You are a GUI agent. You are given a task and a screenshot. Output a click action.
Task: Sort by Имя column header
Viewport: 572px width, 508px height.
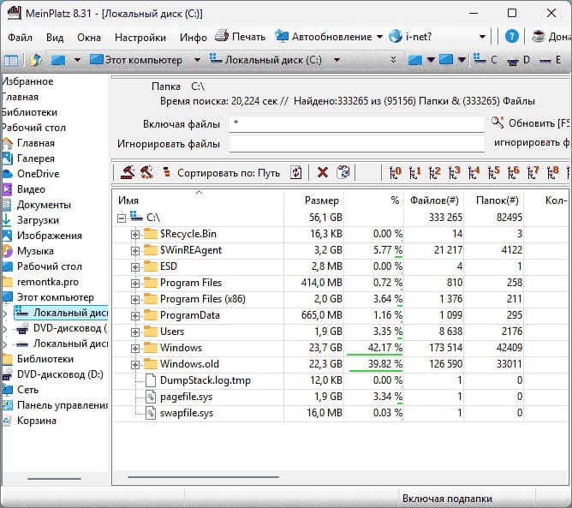[x=199, y=200]
